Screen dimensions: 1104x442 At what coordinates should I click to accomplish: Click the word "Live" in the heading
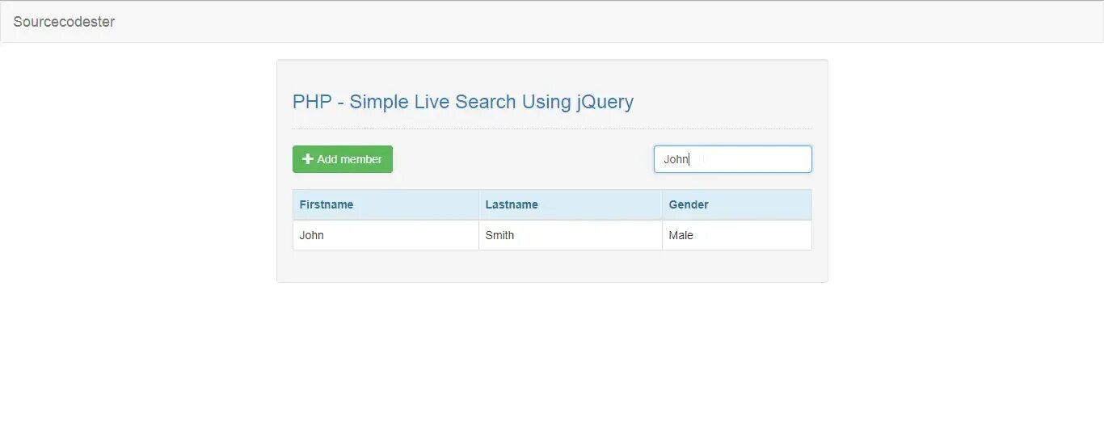coord(432,102)
